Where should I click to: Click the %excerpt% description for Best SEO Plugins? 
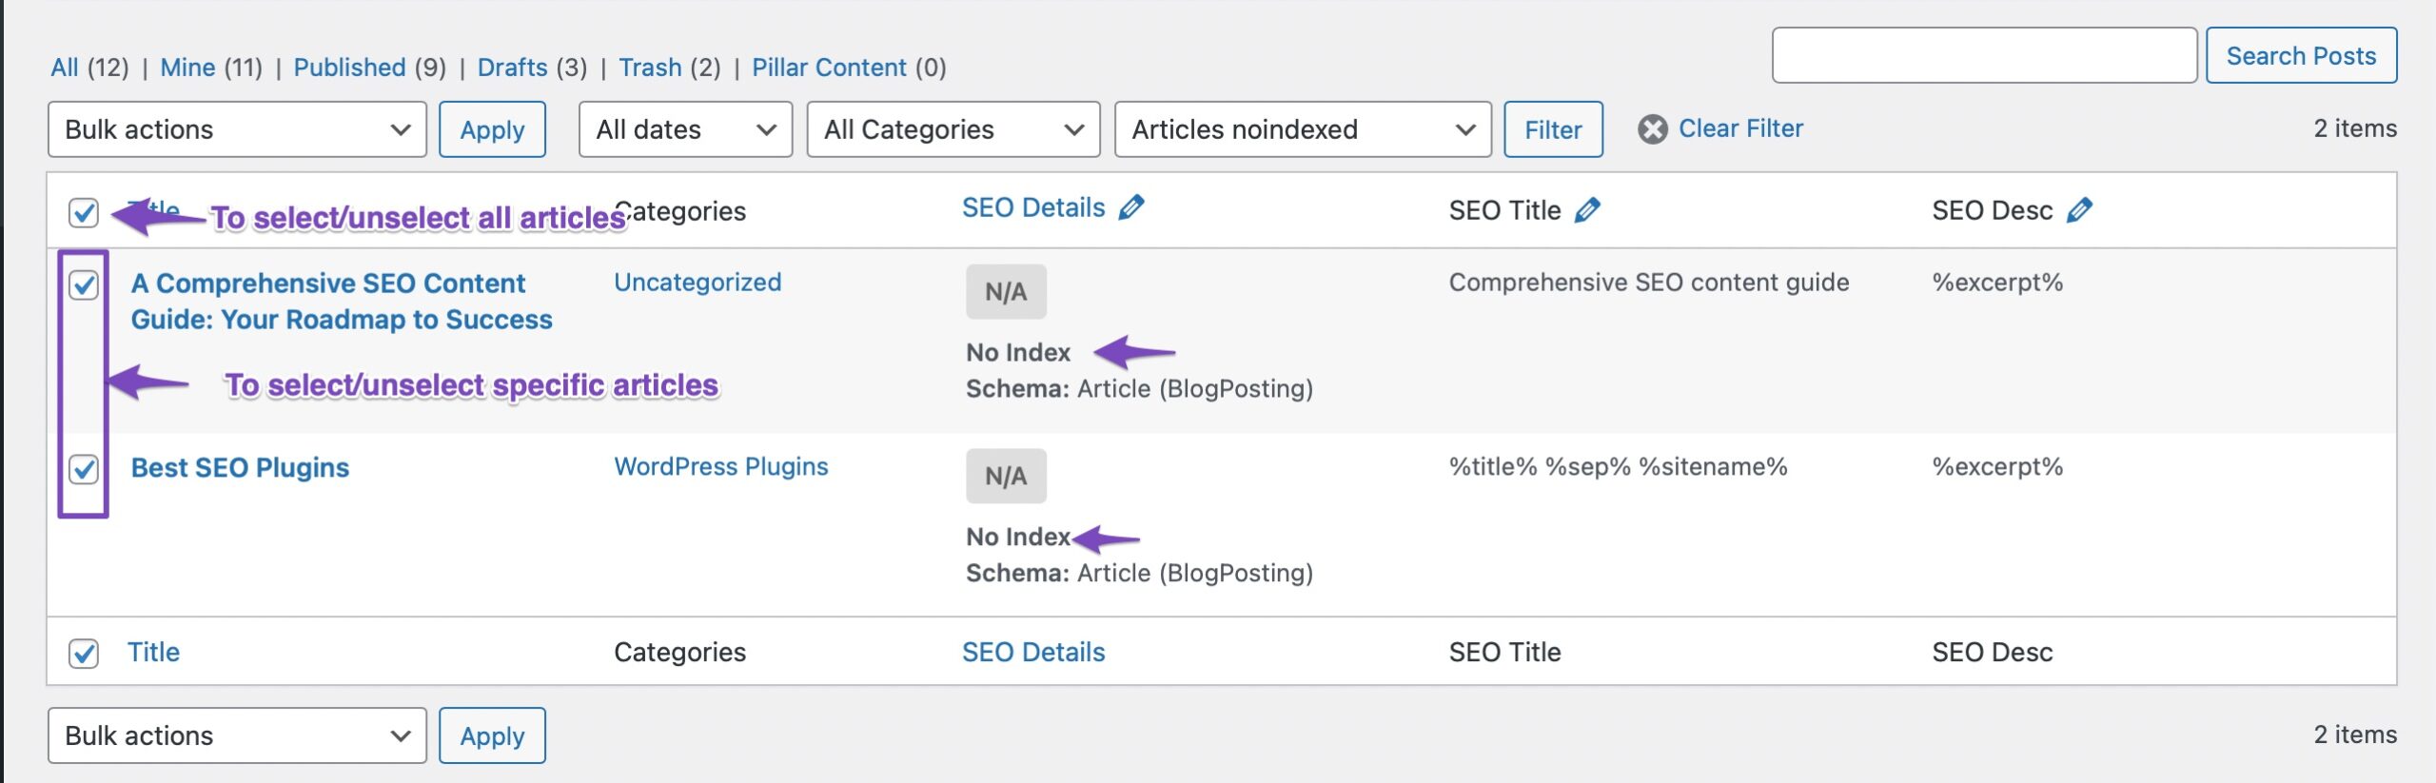[x=1997, y=467]
